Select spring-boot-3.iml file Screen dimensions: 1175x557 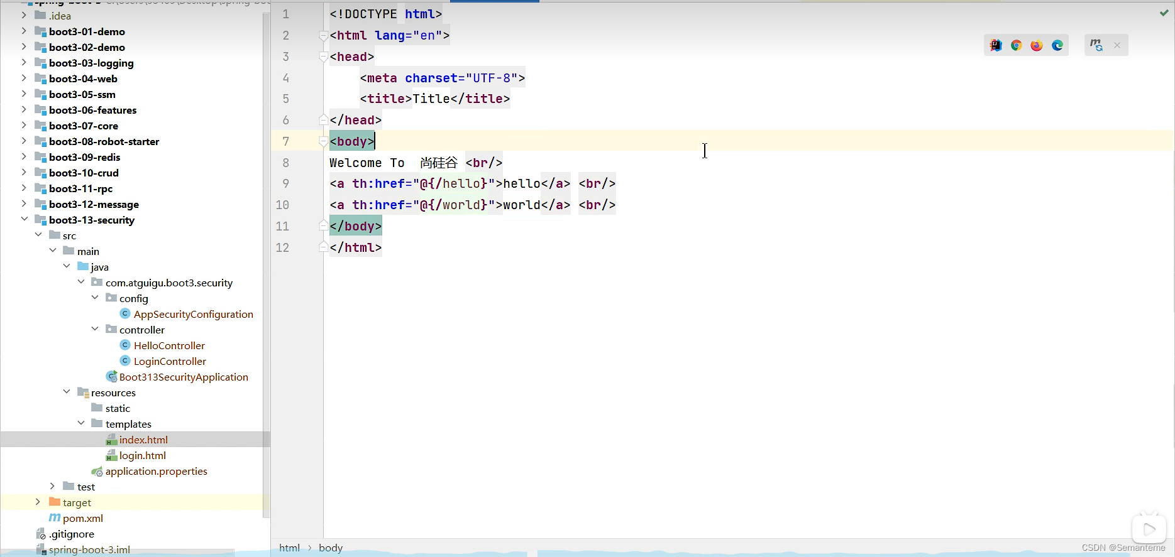click(x=89, y=549)
